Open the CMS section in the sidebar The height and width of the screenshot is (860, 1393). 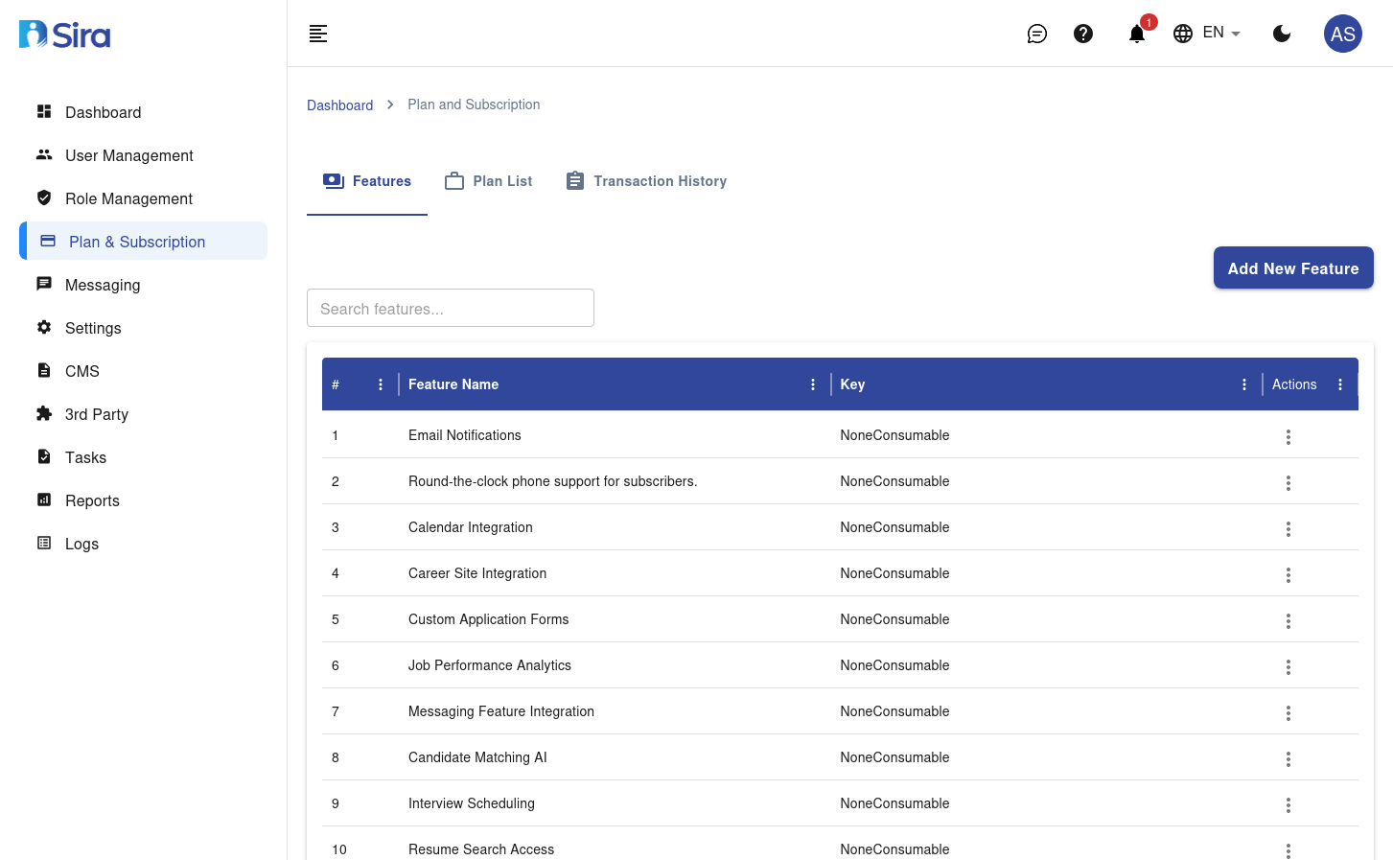click(x=81, y=371)
